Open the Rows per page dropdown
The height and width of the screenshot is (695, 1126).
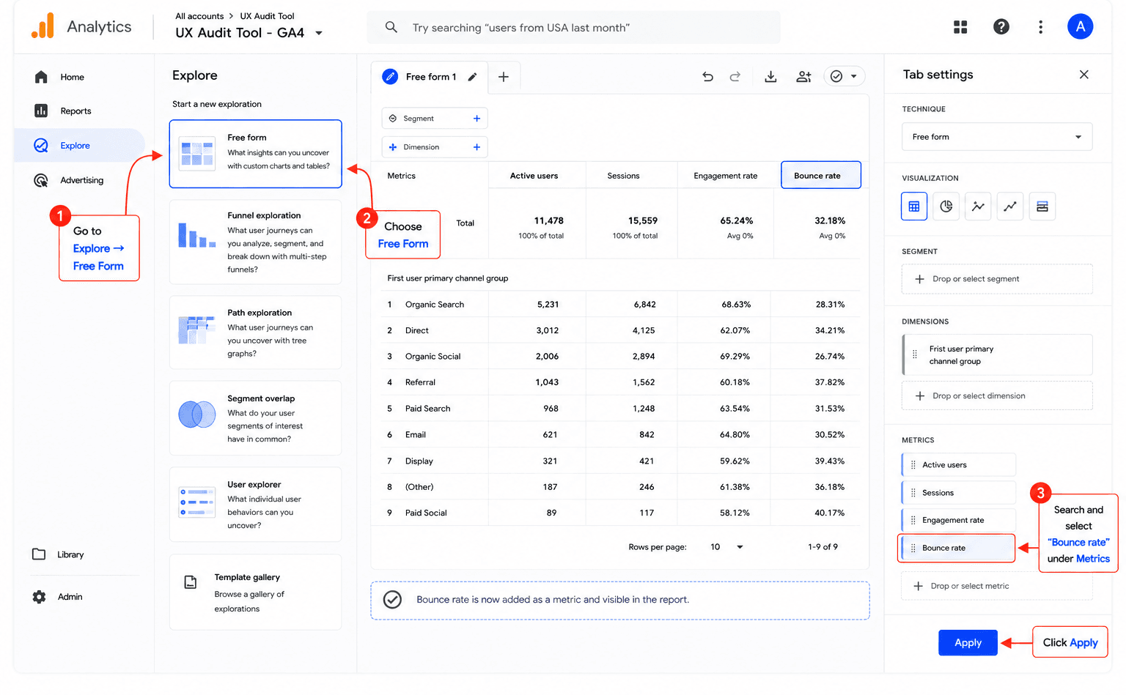tap(726, 547)
